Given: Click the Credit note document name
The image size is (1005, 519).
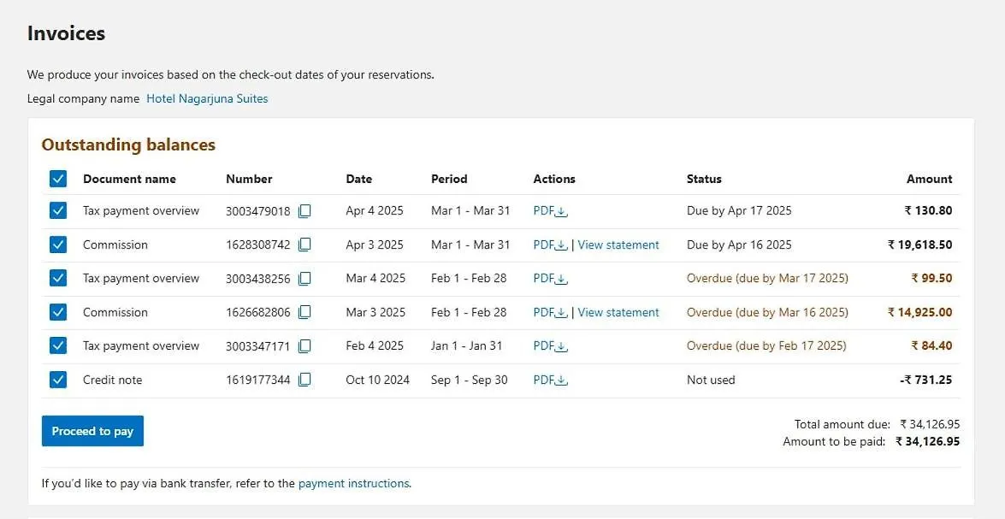Looking at the screenshot, I should pyautogui.click(x=112, y=380).
